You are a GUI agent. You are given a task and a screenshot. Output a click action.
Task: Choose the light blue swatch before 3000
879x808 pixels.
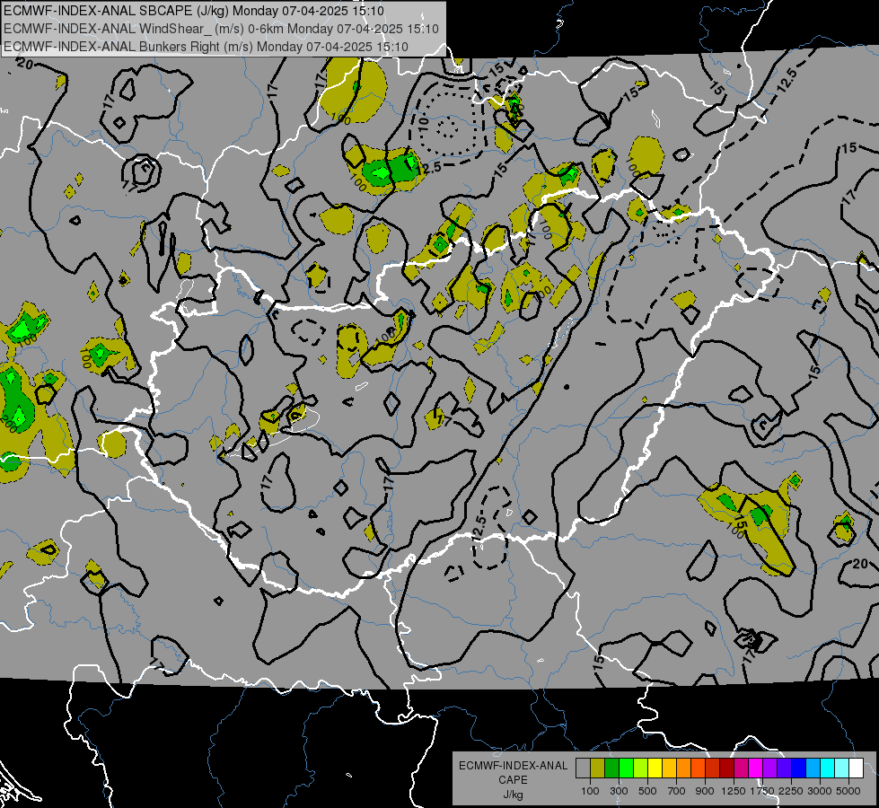[x=813, y=768]
